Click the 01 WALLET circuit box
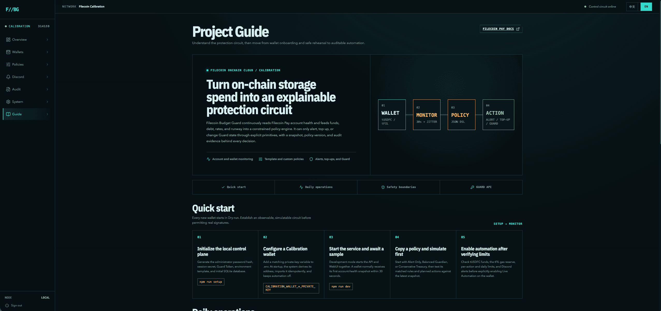Image resolution: width=661 pixels, height=311 pixels. pyautogui.click(x=392, y=115)
